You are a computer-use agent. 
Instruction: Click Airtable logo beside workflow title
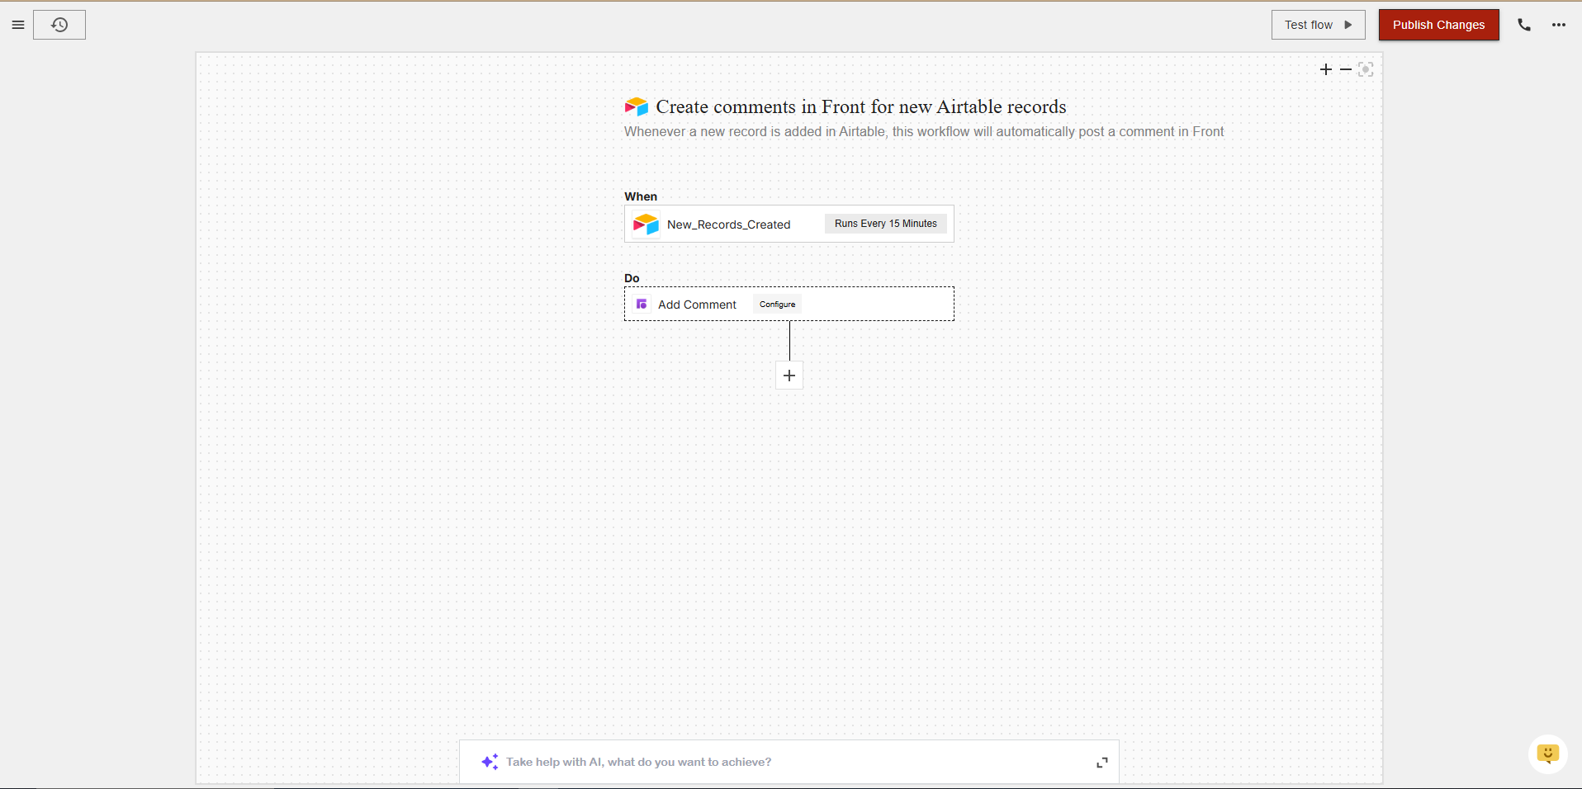(x=637, y=106)
